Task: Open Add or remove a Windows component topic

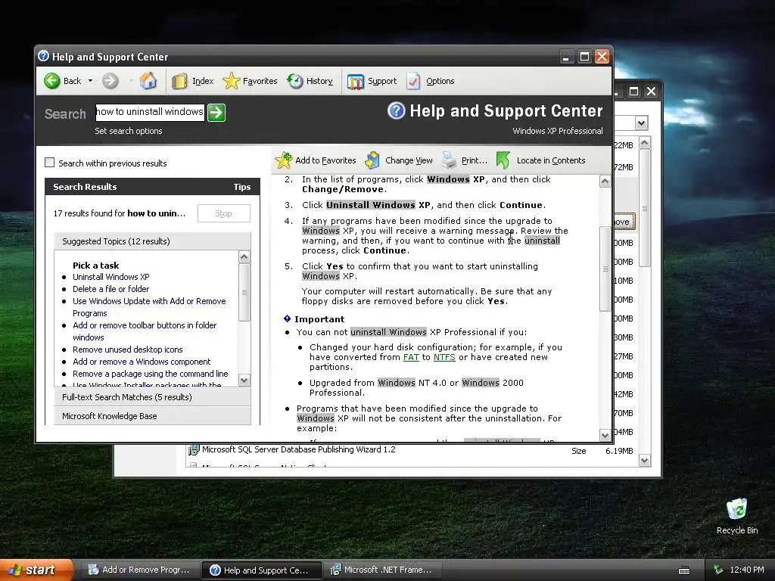Action: click(142, 362)
